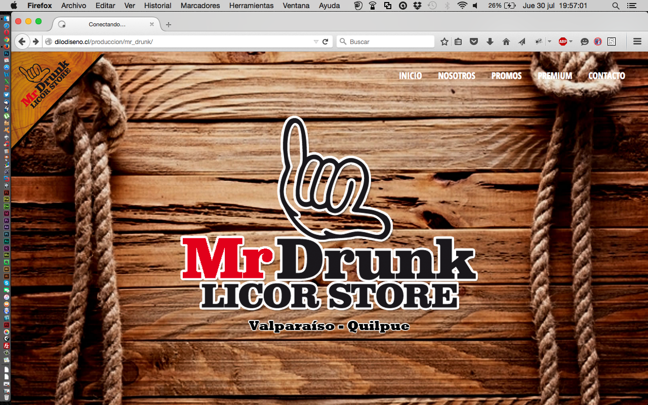Expand the Adblock Plus dropdown arrow

click(x=571, y=42)
